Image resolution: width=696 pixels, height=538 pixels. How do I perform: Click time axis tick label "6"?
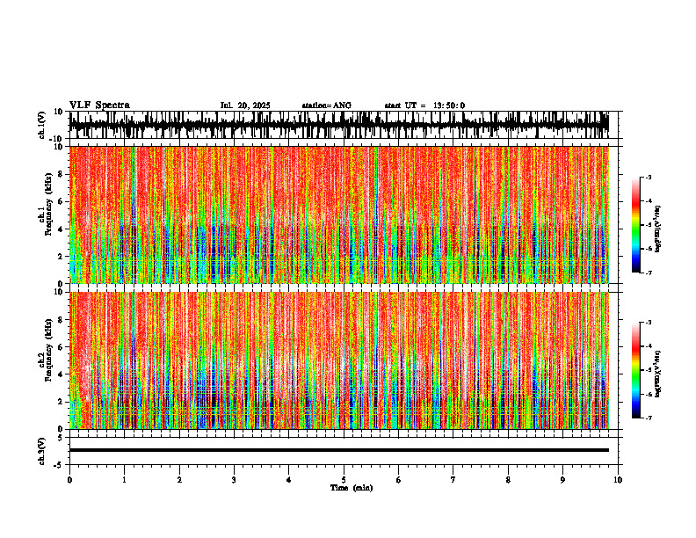[399, 480]
